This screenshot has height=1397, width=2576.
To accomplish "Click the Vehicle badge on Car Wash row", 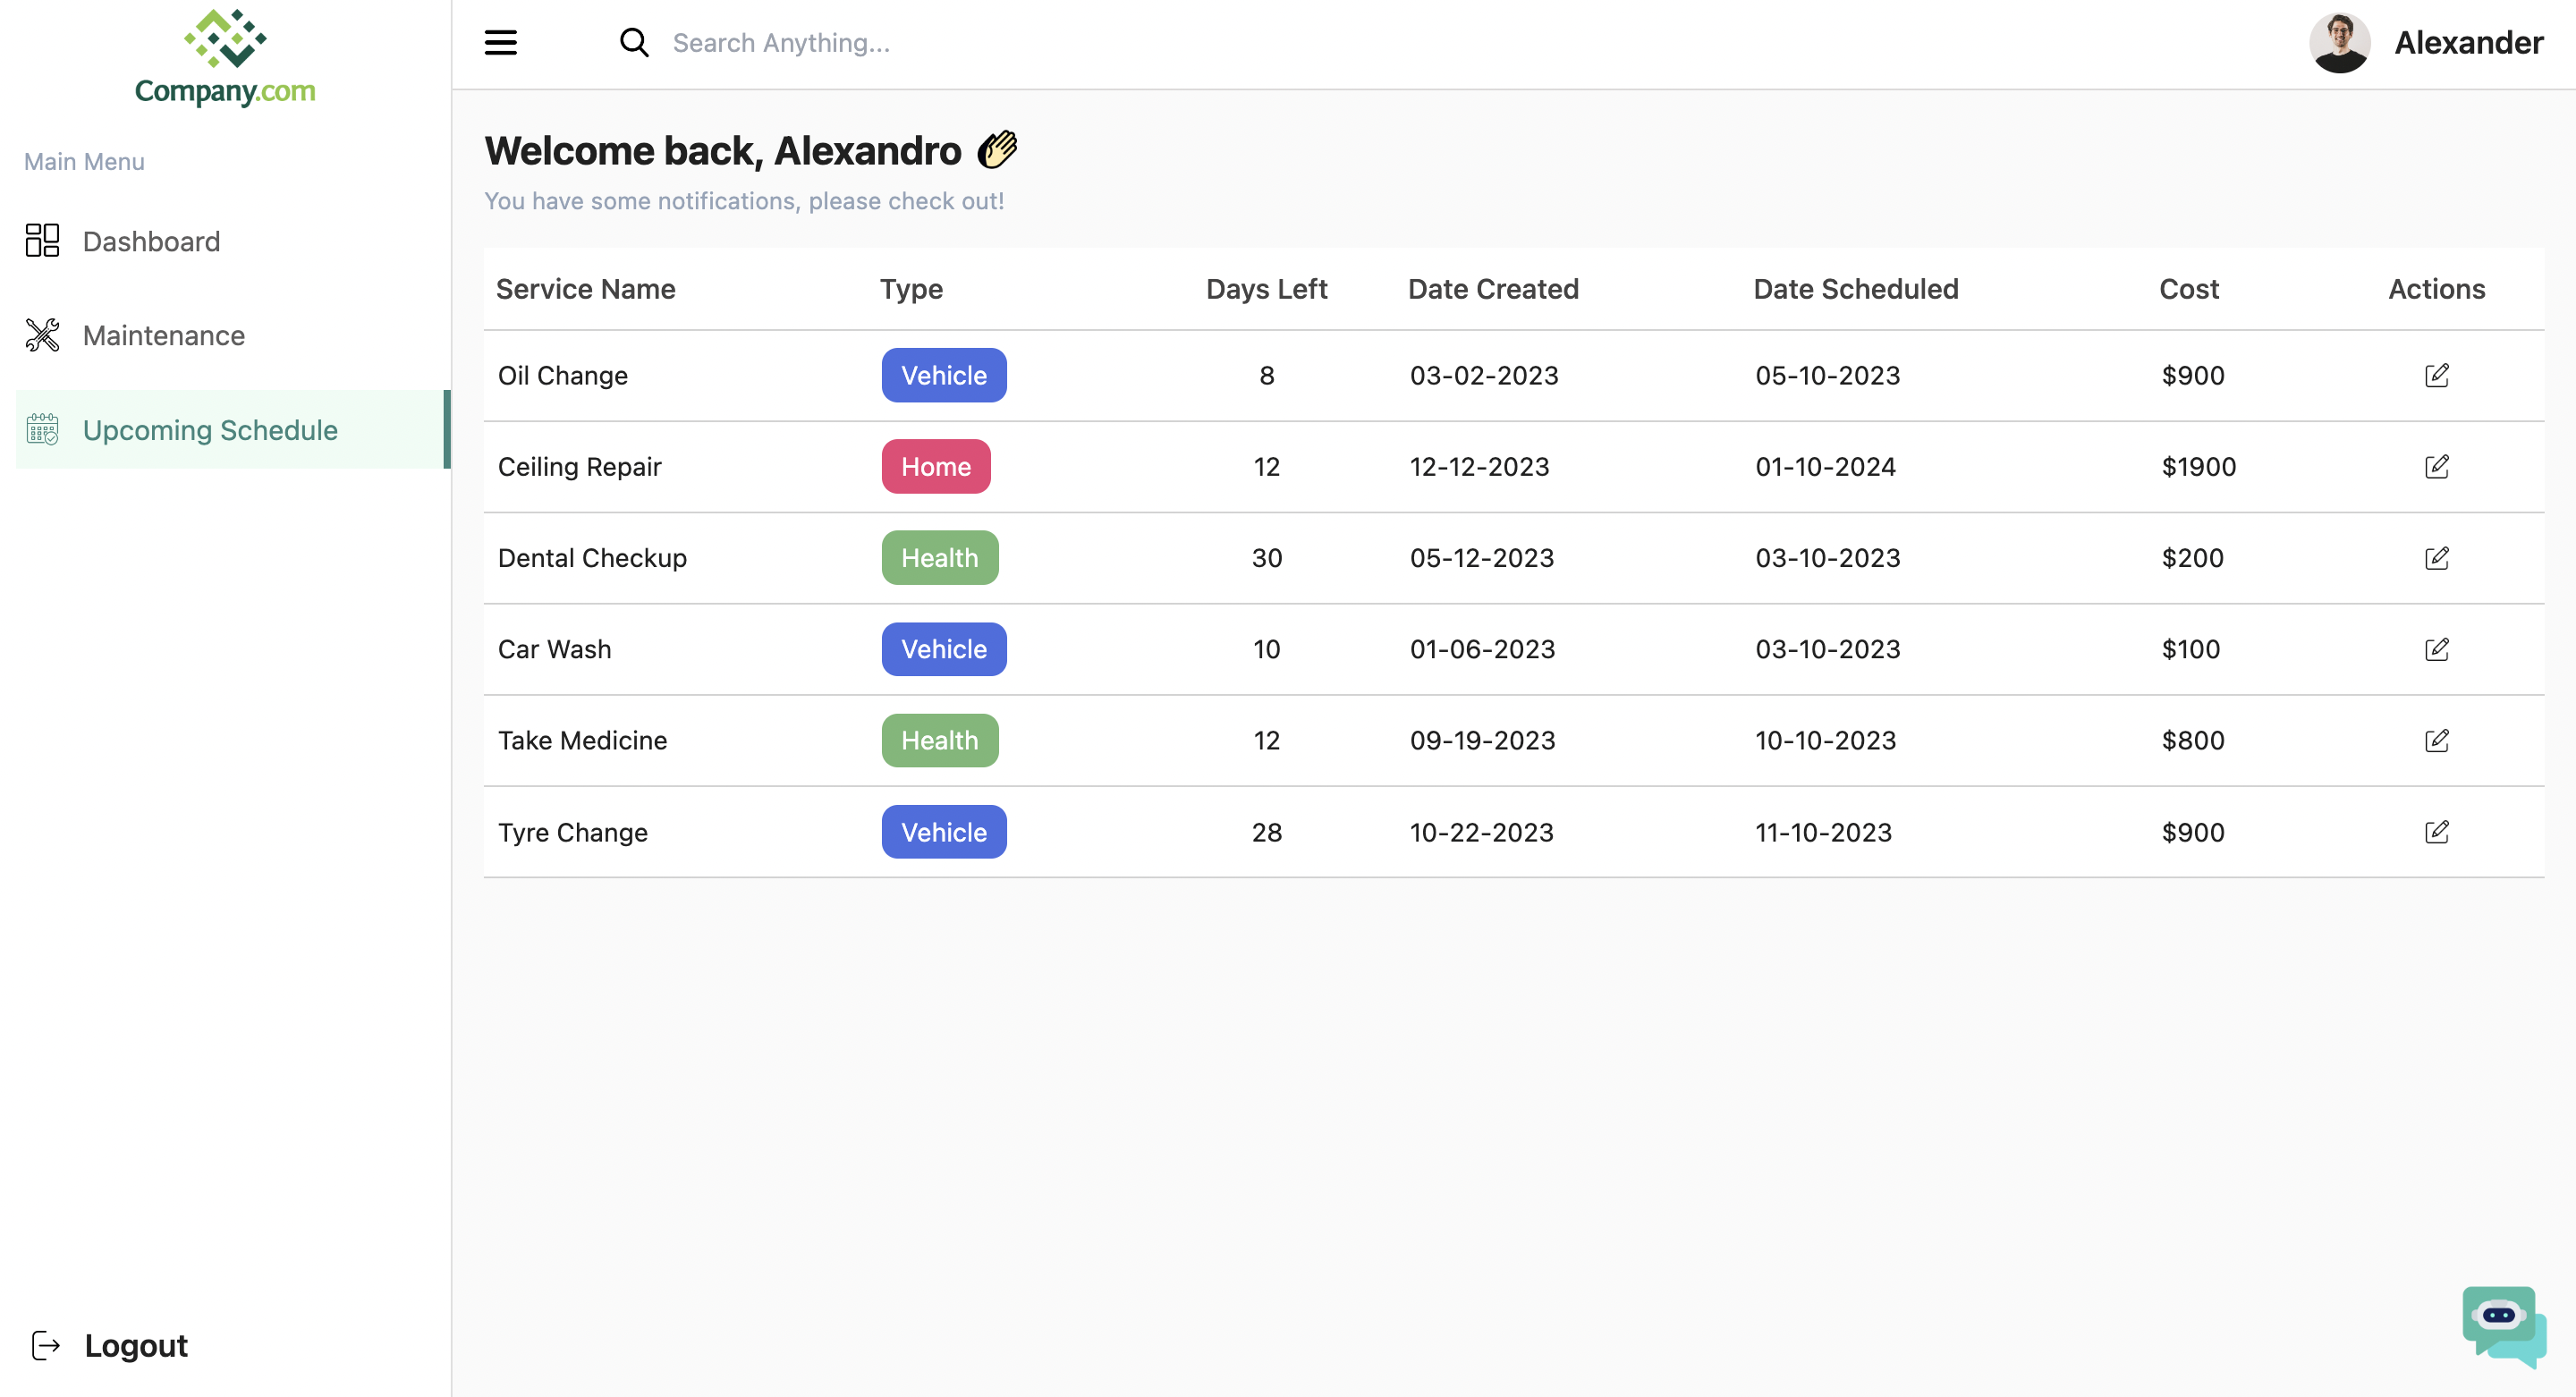I will 943,648.
